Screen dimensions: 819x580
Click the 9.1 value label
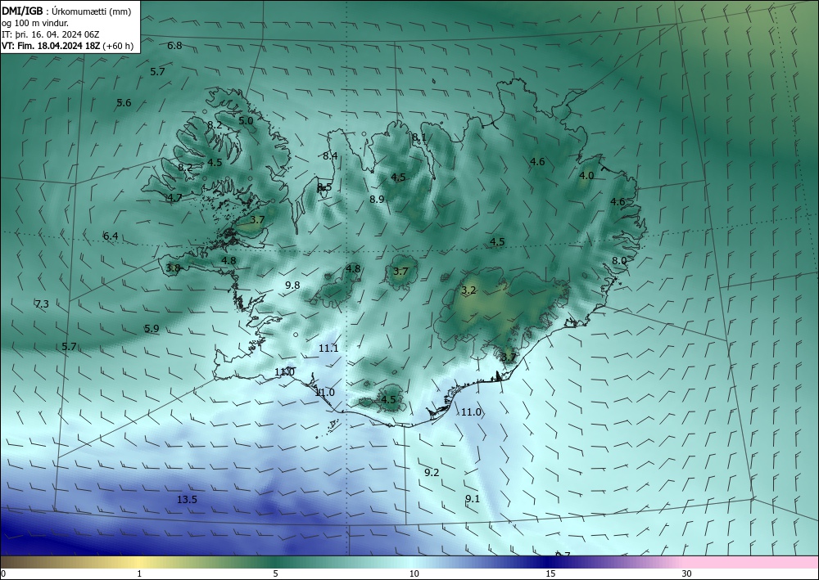coord(473,499)
